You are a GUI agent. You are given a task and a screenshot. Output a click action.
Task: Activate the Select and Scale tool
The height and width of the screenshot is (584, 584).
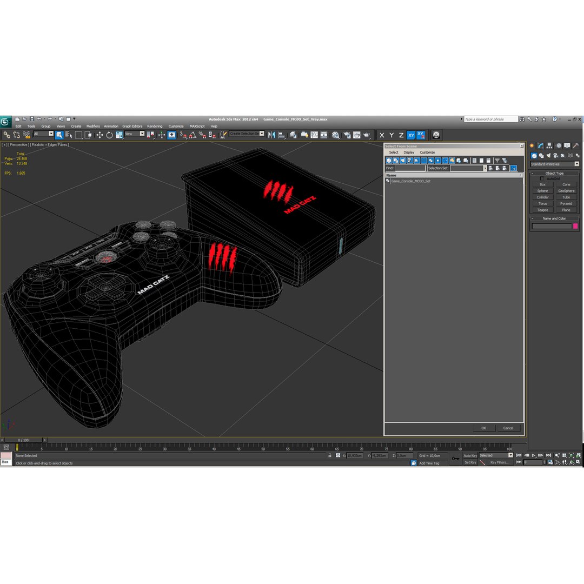(119, 135)
